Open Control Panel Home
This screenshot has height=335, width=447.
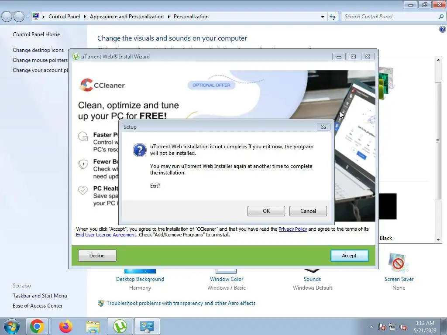36,34
